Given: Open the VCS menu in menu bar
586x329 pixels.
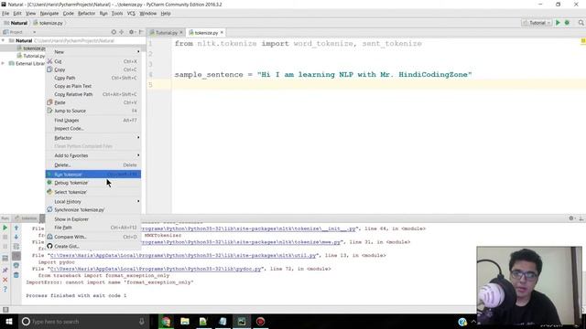Looking at the screenshot, I should pyautogui.click(x=131, y=14).
